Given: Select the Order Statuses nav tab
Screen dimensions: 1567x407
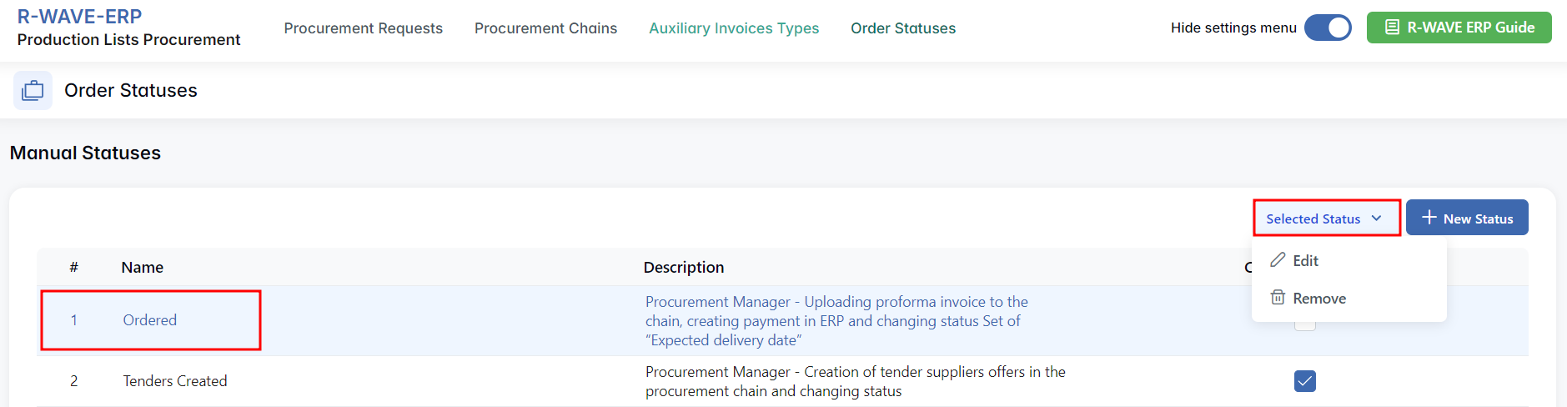Looking at the screenshot, I should [x=903, y=28].
